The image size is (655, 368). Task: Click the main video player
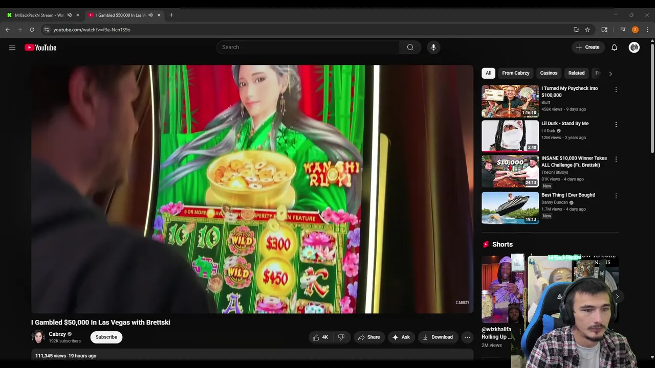(x=252, y=189)
